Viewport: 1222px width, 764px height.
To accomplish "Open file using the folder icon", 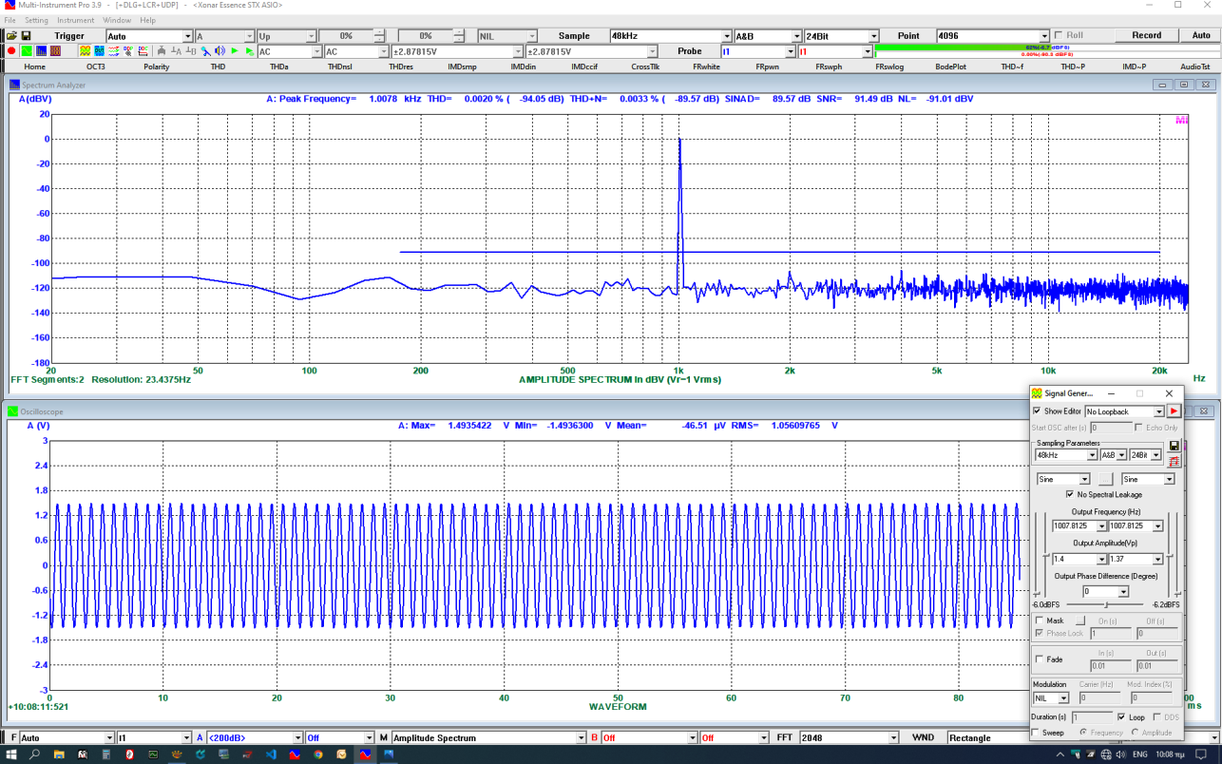I will pos(11,35).
